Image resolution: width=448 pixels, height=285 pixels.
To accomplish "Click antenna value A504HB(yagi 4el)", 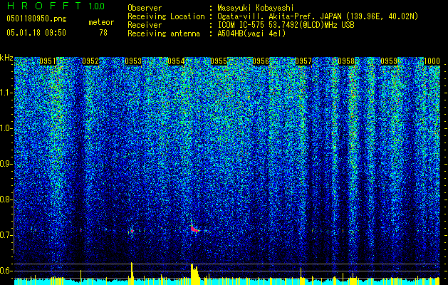I will [x=251, y=33].
